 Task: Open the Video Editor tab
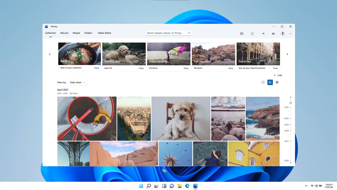[x=104, y=33]
